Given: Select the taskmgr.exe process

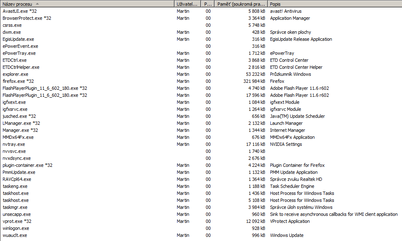Looking at the screenshot, I should [15, 207].
